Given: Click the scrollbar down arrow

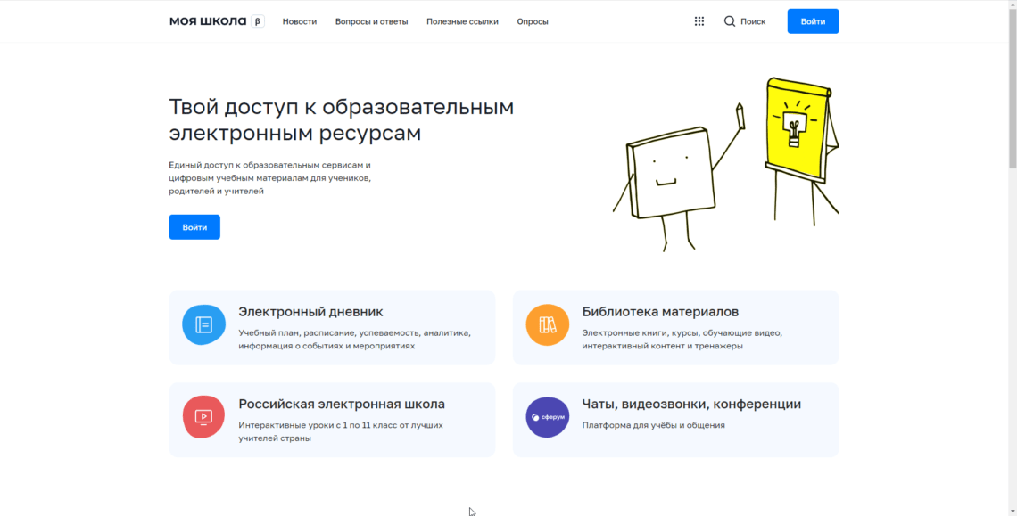Looking at the screenshot, I should (1013, 512).
